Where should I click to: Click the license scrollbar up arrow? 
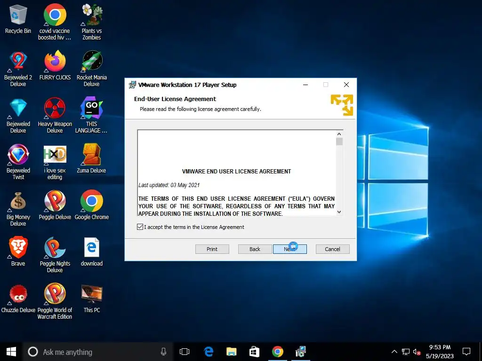(x=339, y=134)
